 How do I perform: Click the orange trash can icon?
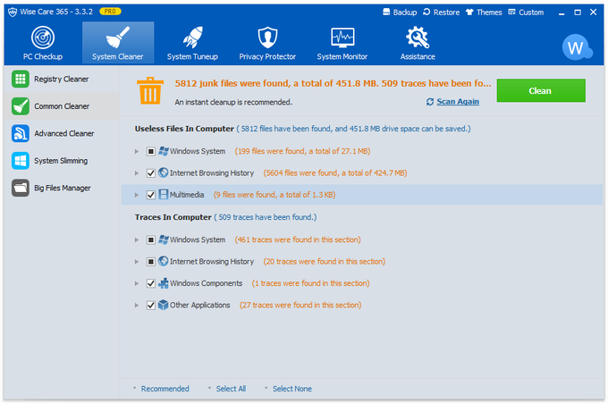pos(150,90)
